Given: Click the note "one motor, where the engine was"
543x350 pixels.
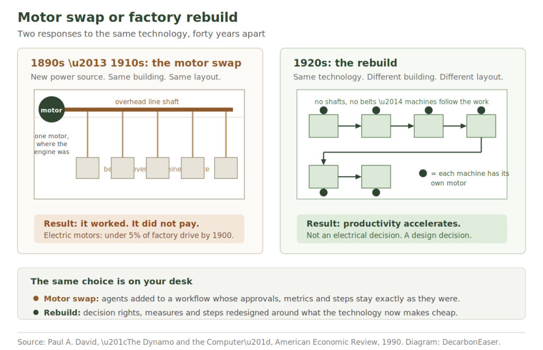Looking at the screenshot, I should coord(51,144).
